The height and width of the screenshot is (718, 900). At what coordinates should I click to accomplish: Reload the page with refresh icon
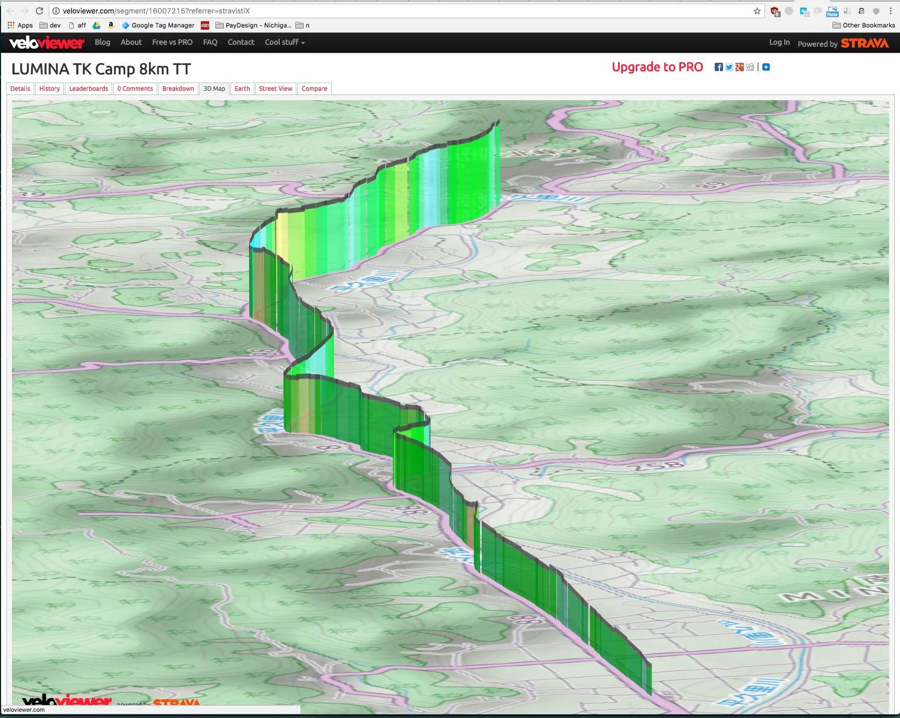point(39,11)
